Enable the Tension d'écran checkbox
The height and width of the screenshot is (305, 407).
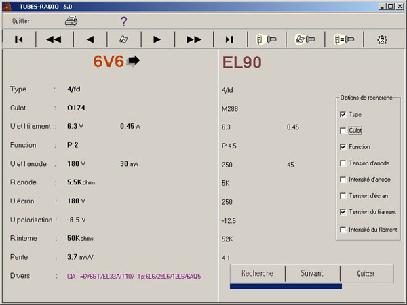tap(343, 196)
